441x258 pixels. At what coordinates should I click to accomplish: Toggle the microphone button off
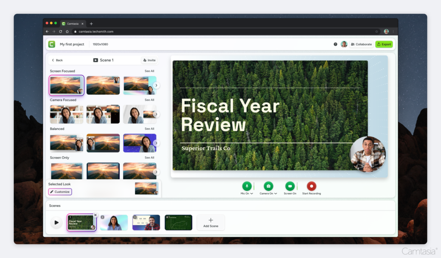247,186
